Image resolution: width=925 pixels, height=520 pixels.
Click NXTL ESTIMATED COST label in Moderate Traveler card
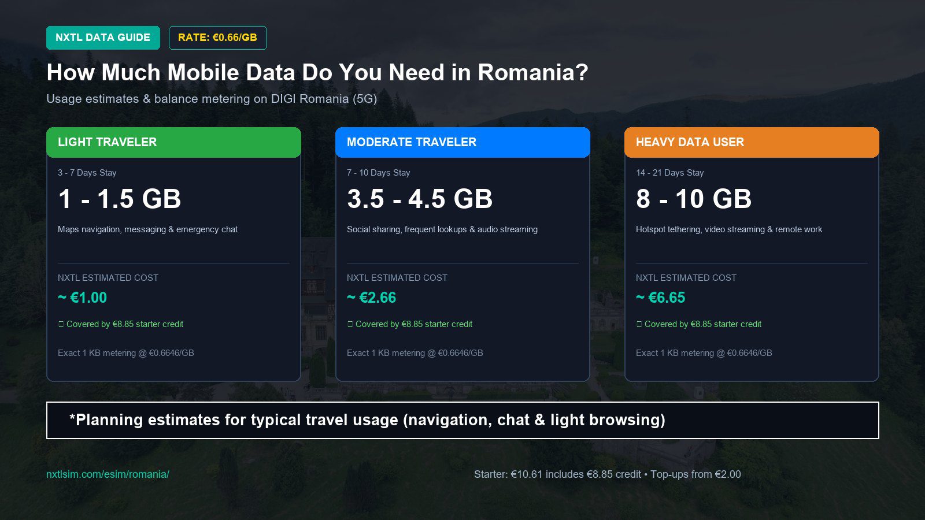(397, 278)
